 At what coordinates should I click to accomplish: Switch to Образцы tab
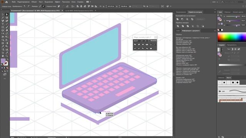227,12
